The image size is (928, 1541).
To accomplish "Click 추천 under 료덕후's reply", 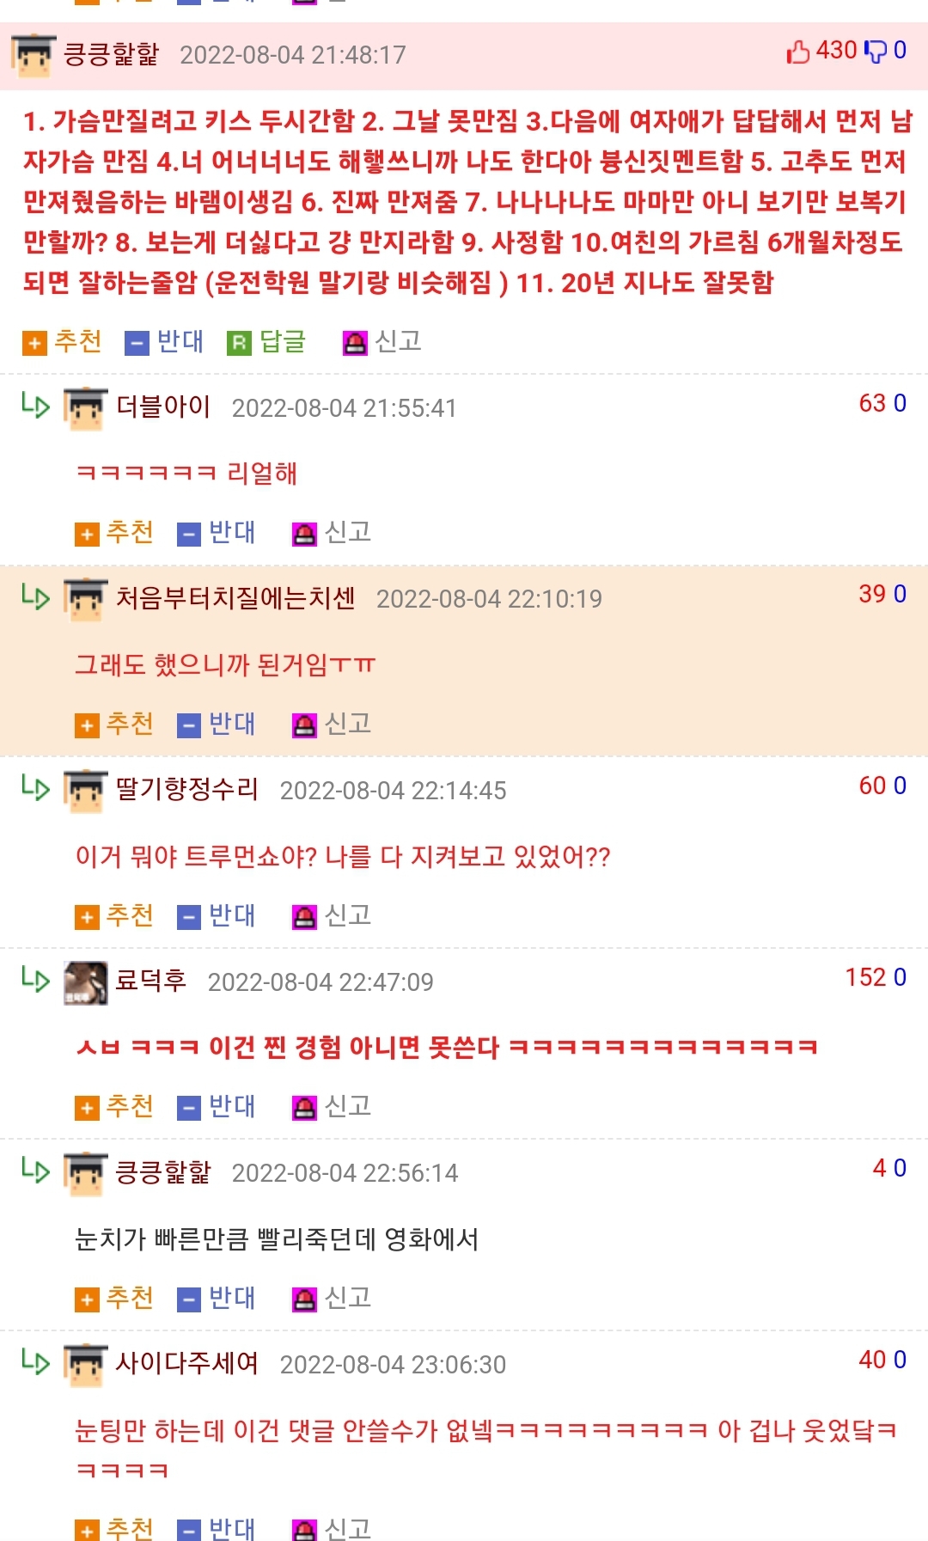I will pos(114,1107).
